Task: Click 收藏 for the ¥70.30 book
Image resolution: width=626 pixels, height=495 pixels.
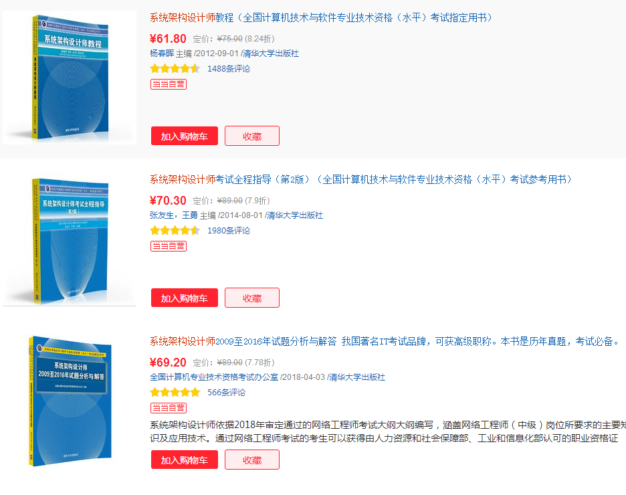Action: click(252, 298)
